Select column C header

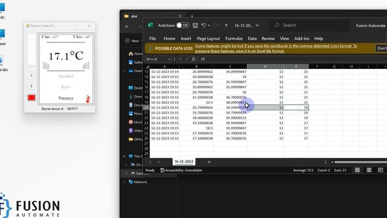230,67
